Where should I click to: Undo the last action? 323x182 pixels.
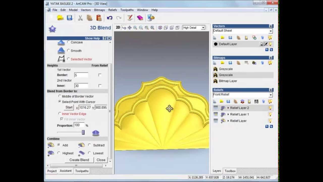click(110, 18)
